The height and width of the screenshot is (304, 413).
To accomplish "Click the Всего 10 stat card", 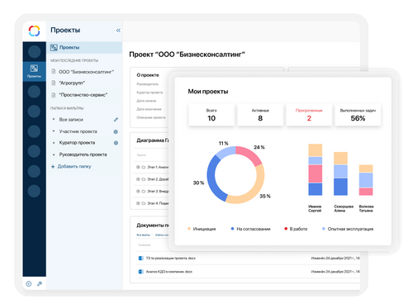I will [x=211, y=115].
